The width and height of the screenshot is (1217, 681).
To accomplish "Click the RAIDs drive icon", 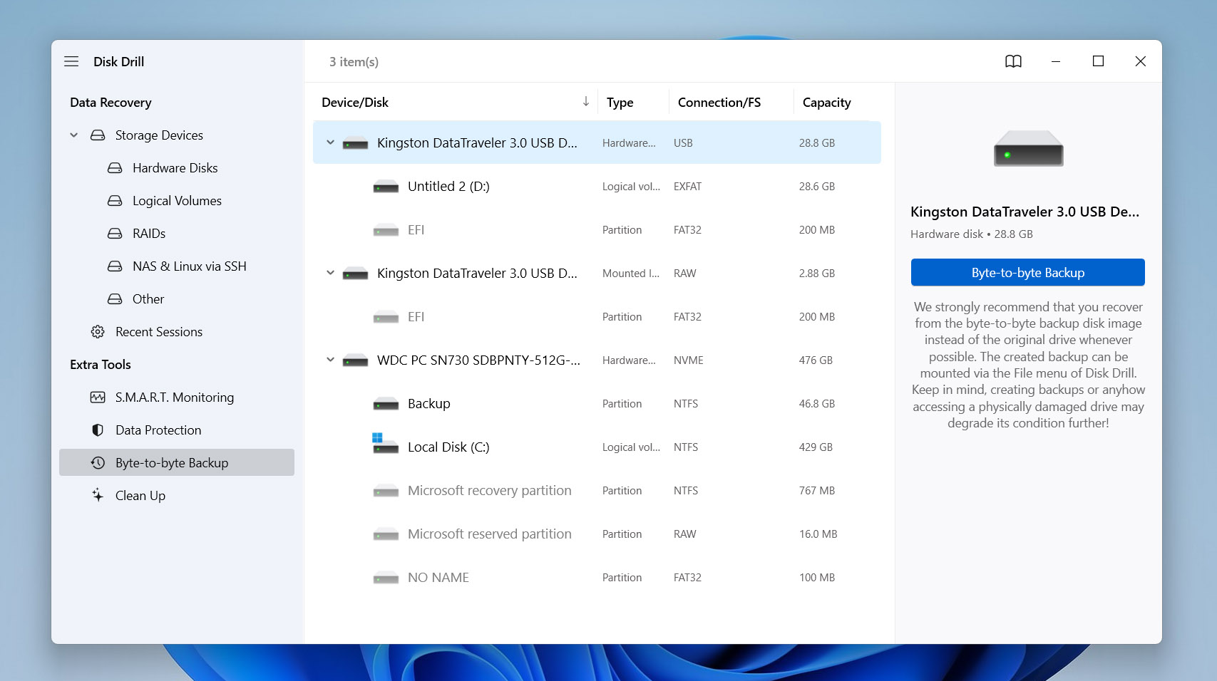I will click(x=115, y=234).
